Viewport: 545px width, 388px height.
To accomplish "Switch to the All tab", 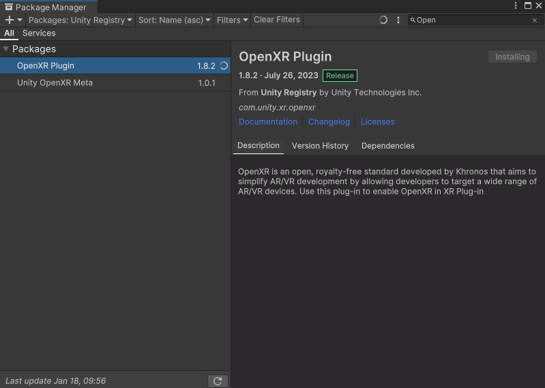I will 9,33.
